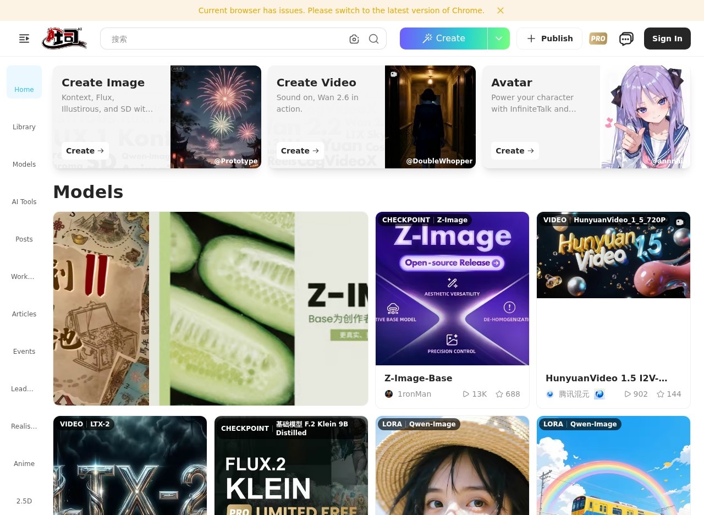Click the star icon on Z-Image-Base

(x=499, y=394)
